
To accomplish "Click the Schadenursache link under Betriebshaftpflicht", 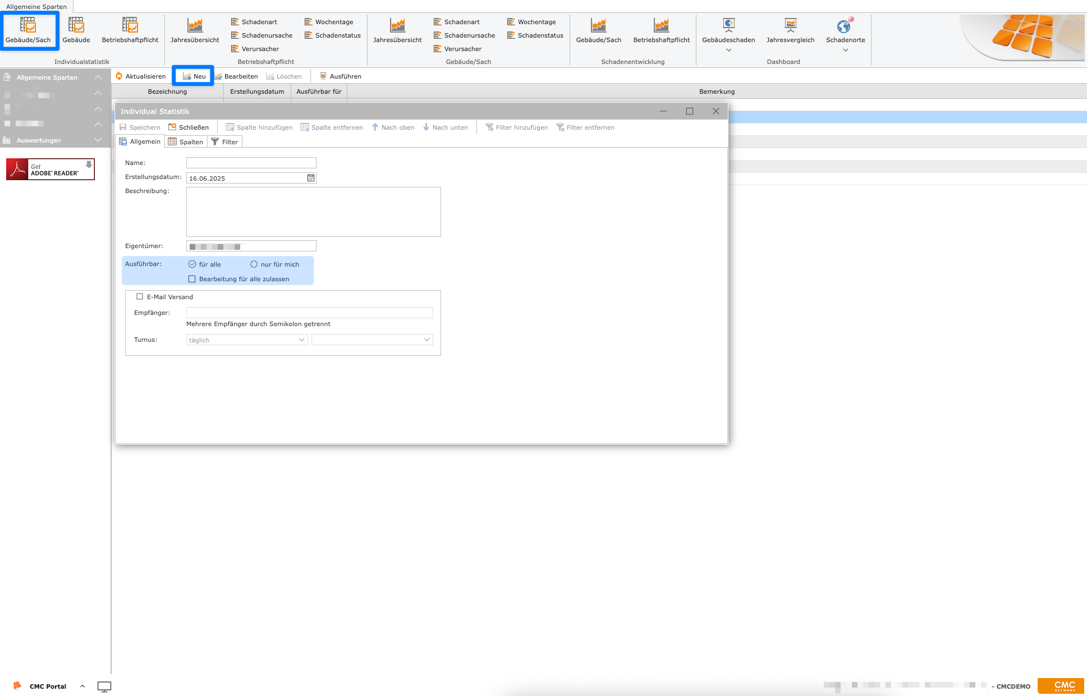I will 267,35.
